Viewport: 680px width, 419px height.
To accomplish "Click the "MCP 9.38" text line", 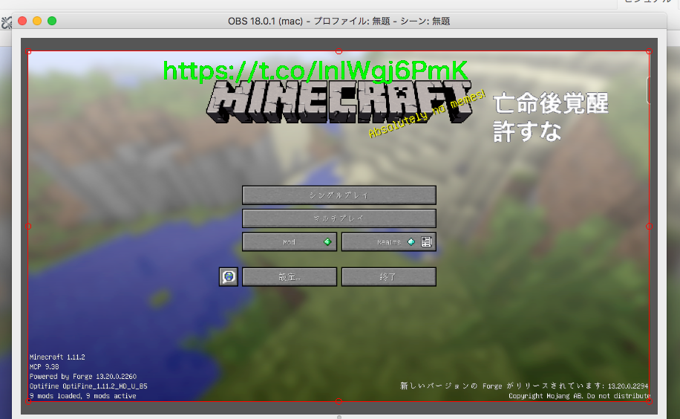I will tap(45, 367).
